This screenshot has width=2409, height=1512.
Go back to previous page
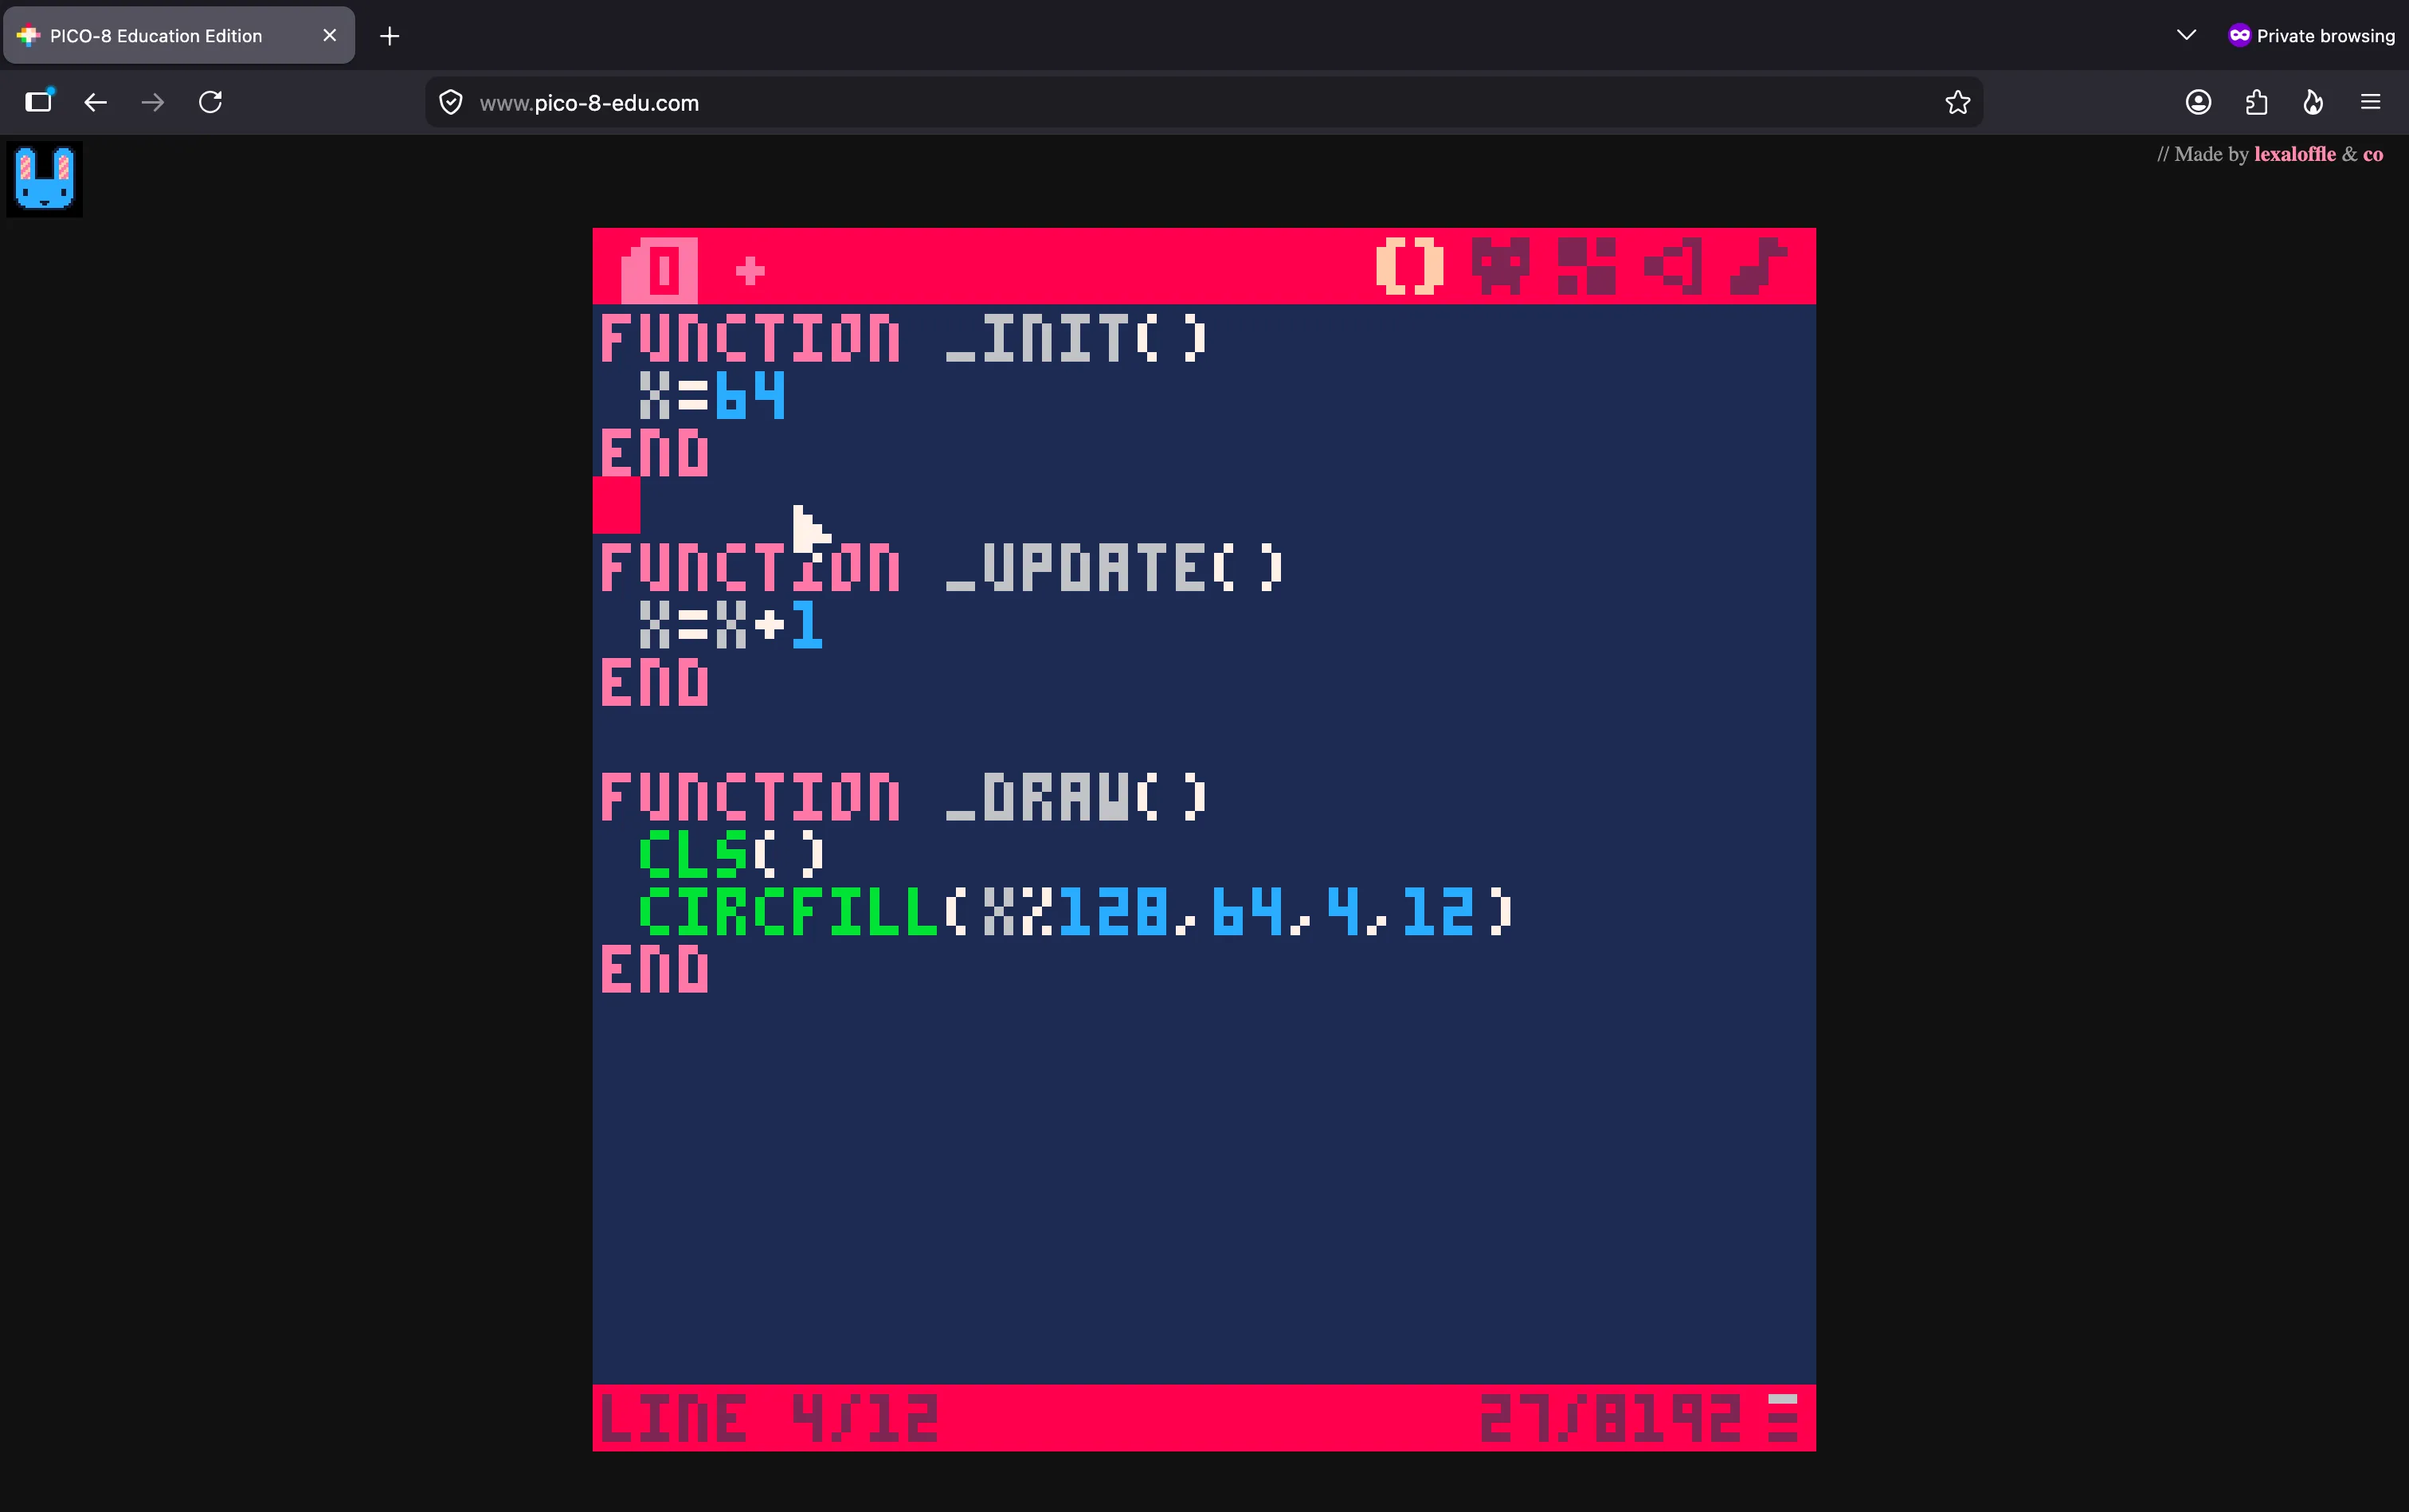point(95,102)
